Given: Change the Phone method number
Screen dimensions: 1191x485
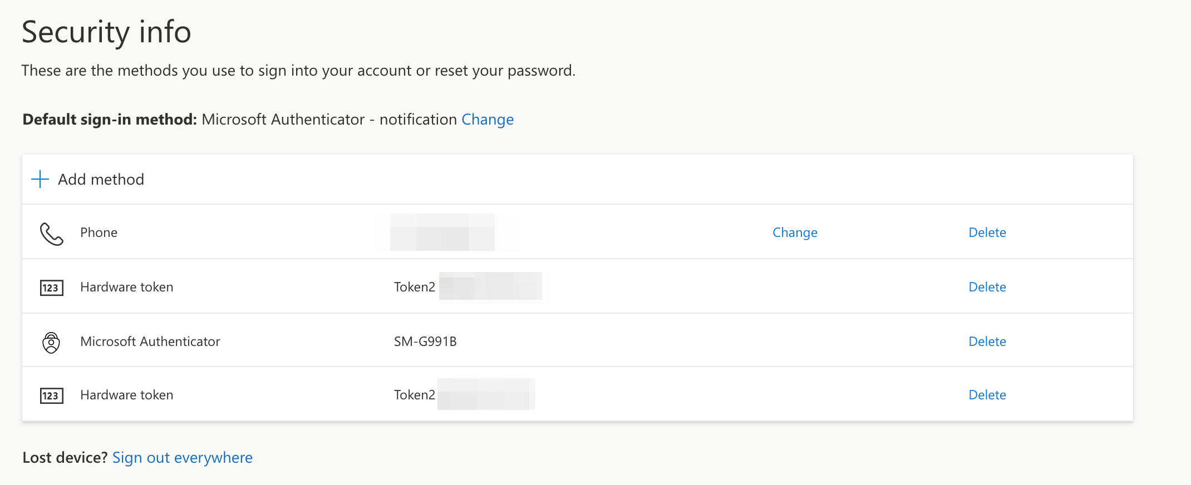Looking at the screenshot, I should (x=795, y=232).
